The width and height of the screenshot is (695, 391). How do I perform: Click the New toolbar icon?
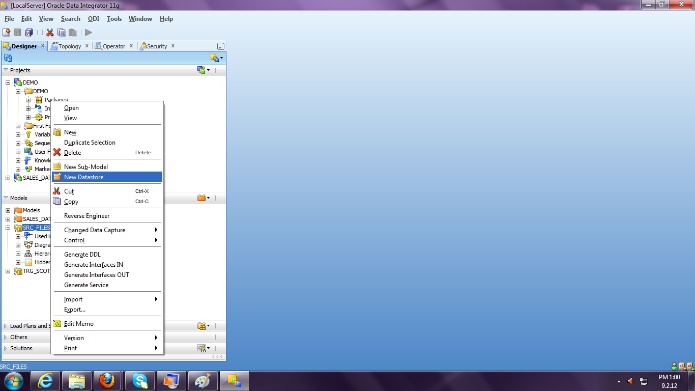7,32
